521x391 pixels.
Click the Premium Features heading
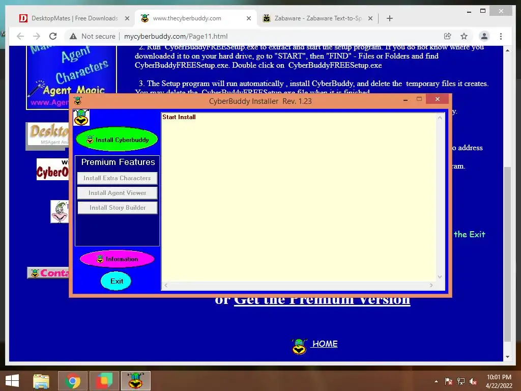pyautogui.click(x=118, y=162)
